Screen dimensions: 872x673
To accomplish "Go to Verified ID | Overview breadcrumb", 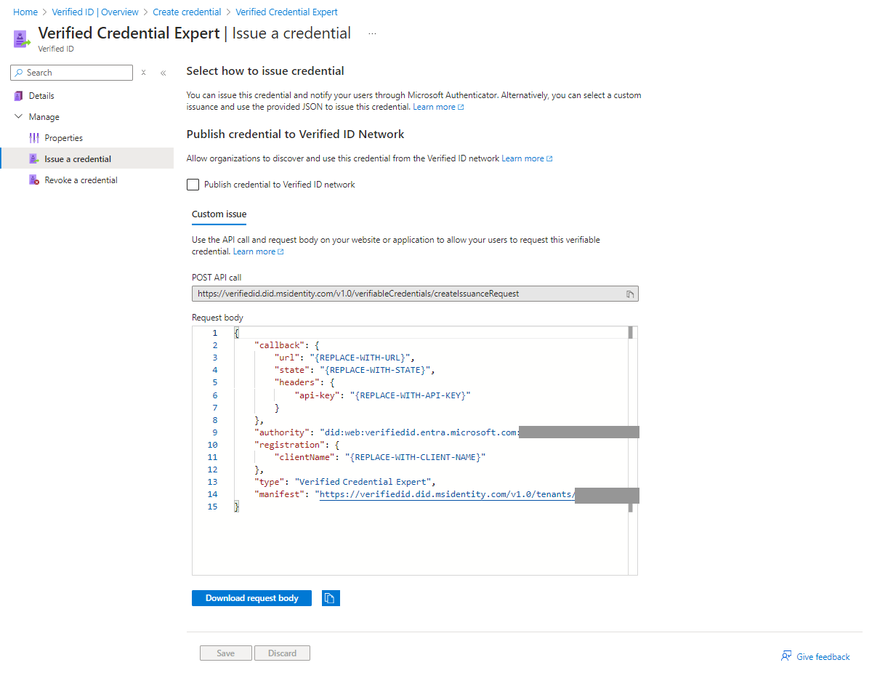I will 95,12.
